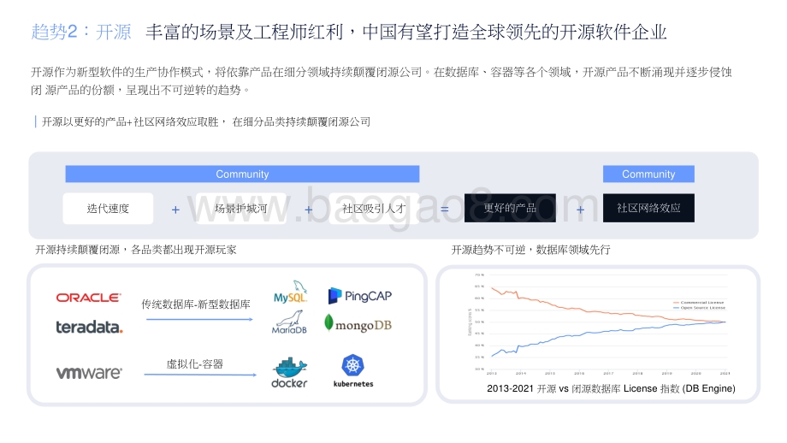Click the 社区吸引人才 box

(374, 208)
